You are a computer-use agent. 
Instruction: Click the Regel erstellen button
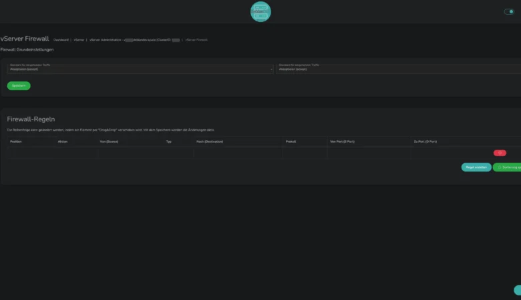point(476,167)
